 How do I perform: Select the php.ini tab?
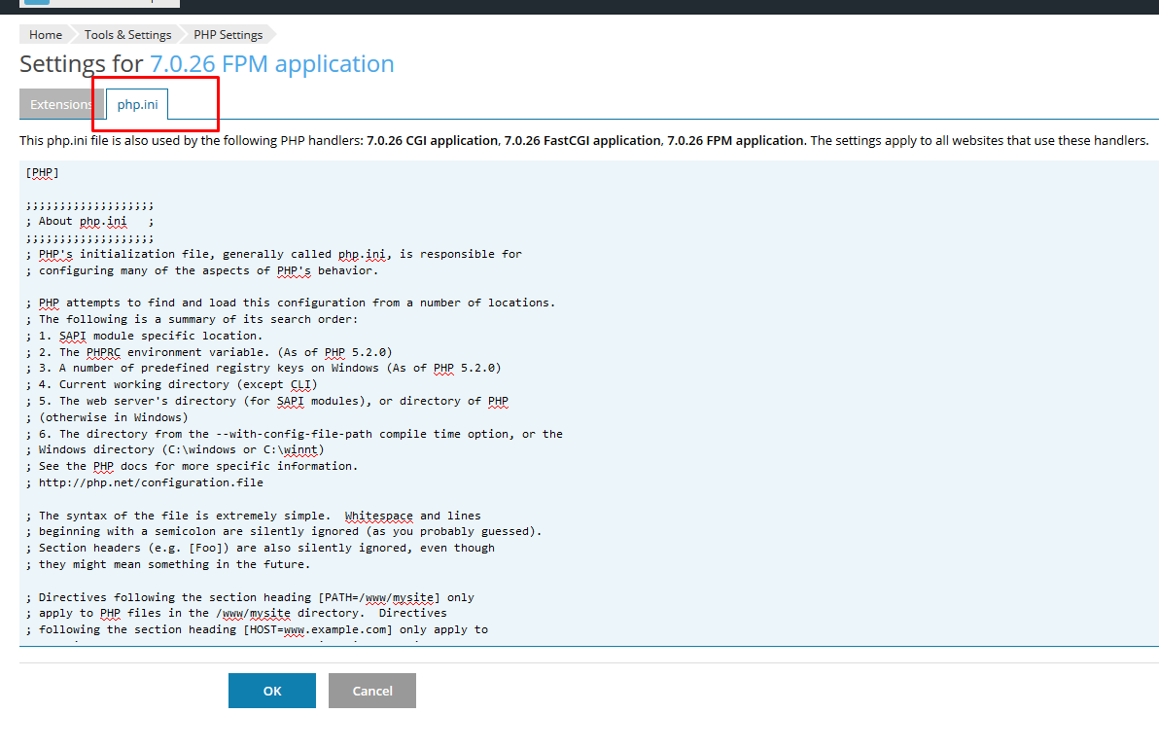(137, 104)
